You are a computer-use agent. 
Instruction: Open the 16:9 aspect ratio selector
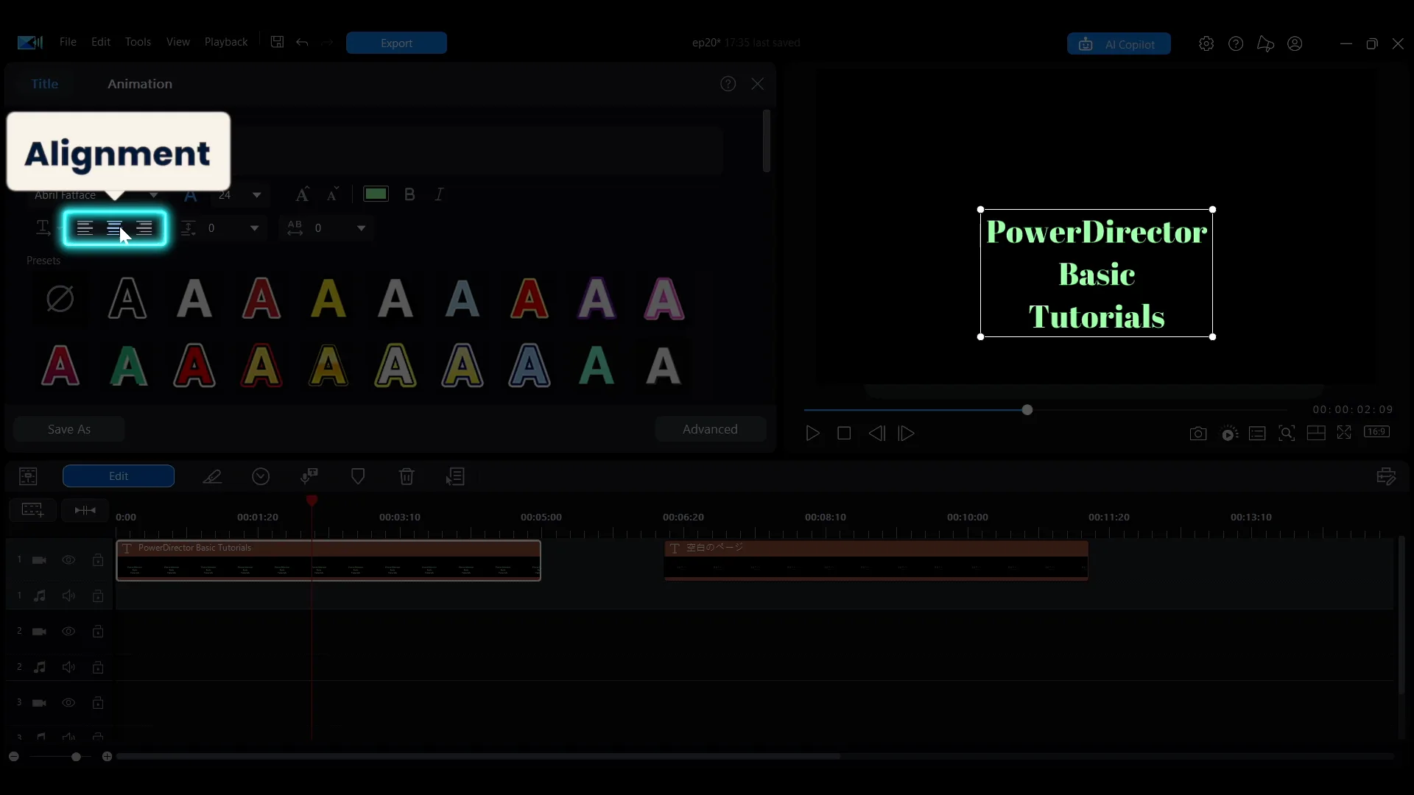(x=1376, y=432)
